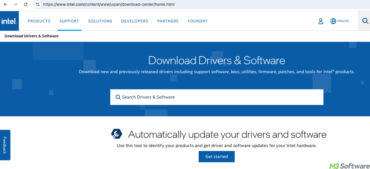The image size is (370, 169).
Task: Open the PRODUCTS menu
Action: click(x=39, y=21)
